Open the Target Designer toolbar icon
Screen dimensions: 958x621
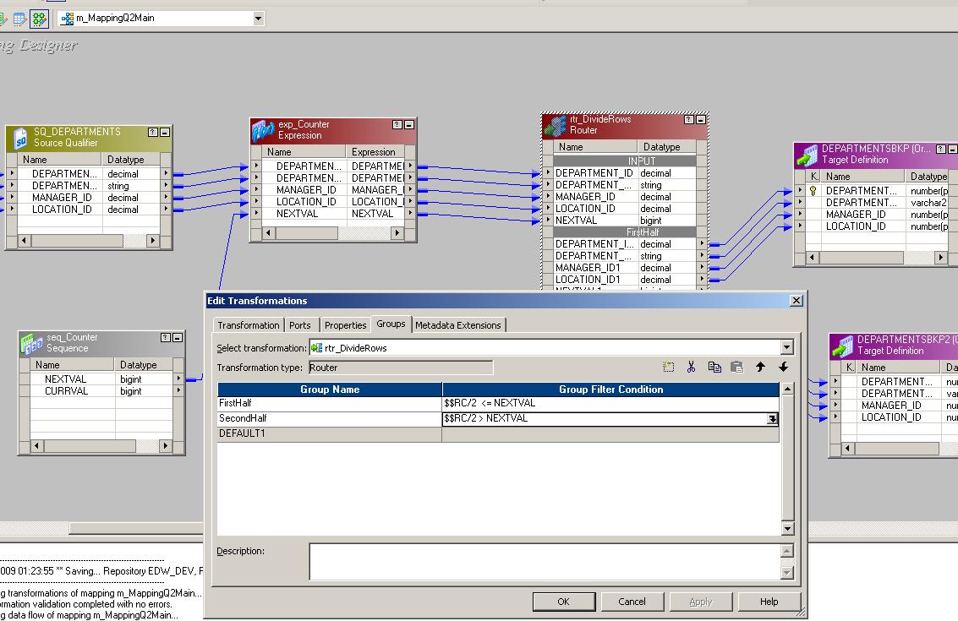(x=19, y=18)
